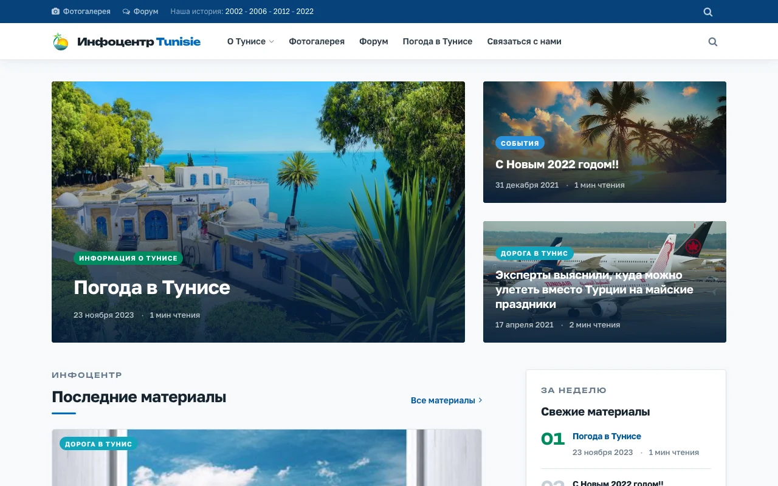Click the palm tree site logo
This screenshot has height=486, width=778.
61,41
